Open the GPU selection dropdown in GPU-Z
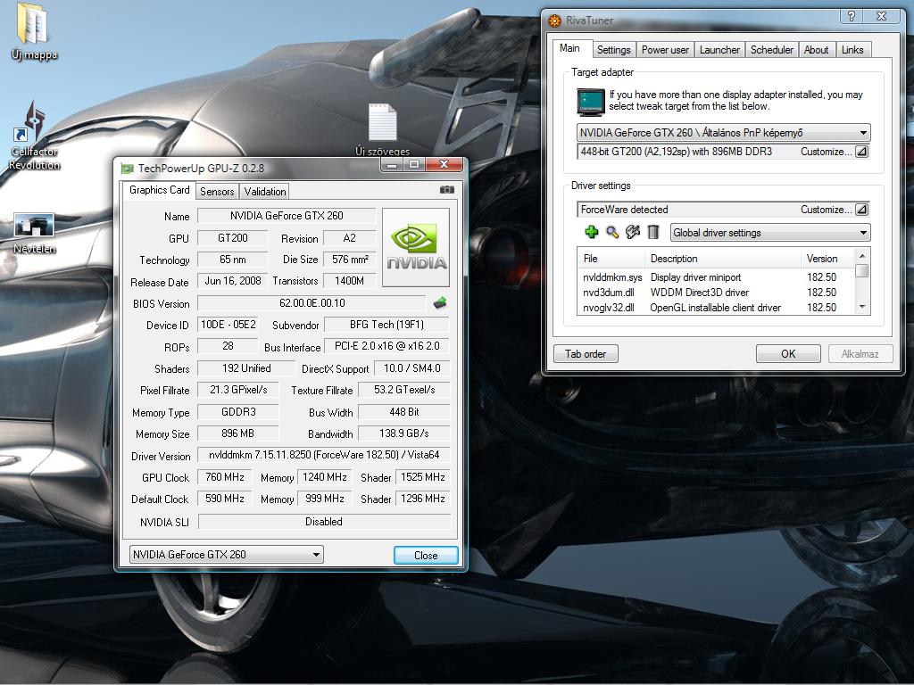 226,555
